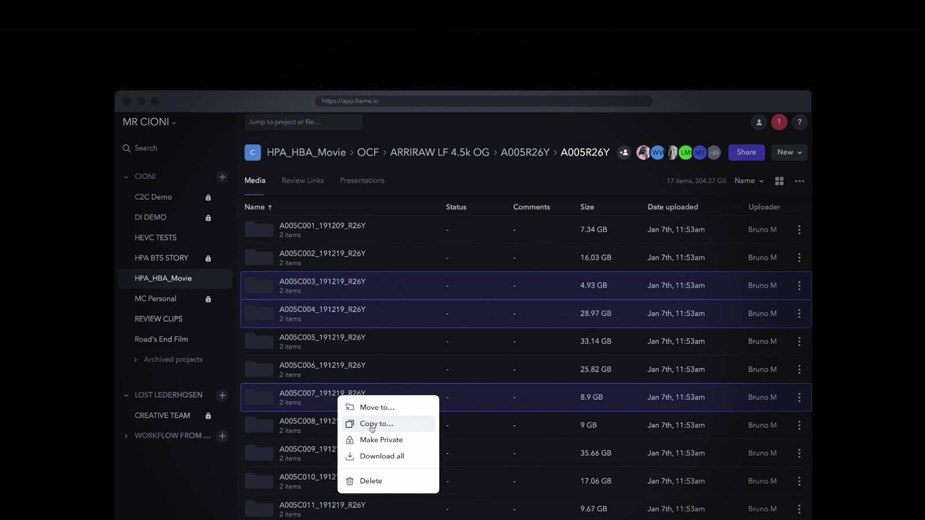Screen dimensions: 925x520
Task: Open the Search icon in the sidebar
Action: click(127, 148)
